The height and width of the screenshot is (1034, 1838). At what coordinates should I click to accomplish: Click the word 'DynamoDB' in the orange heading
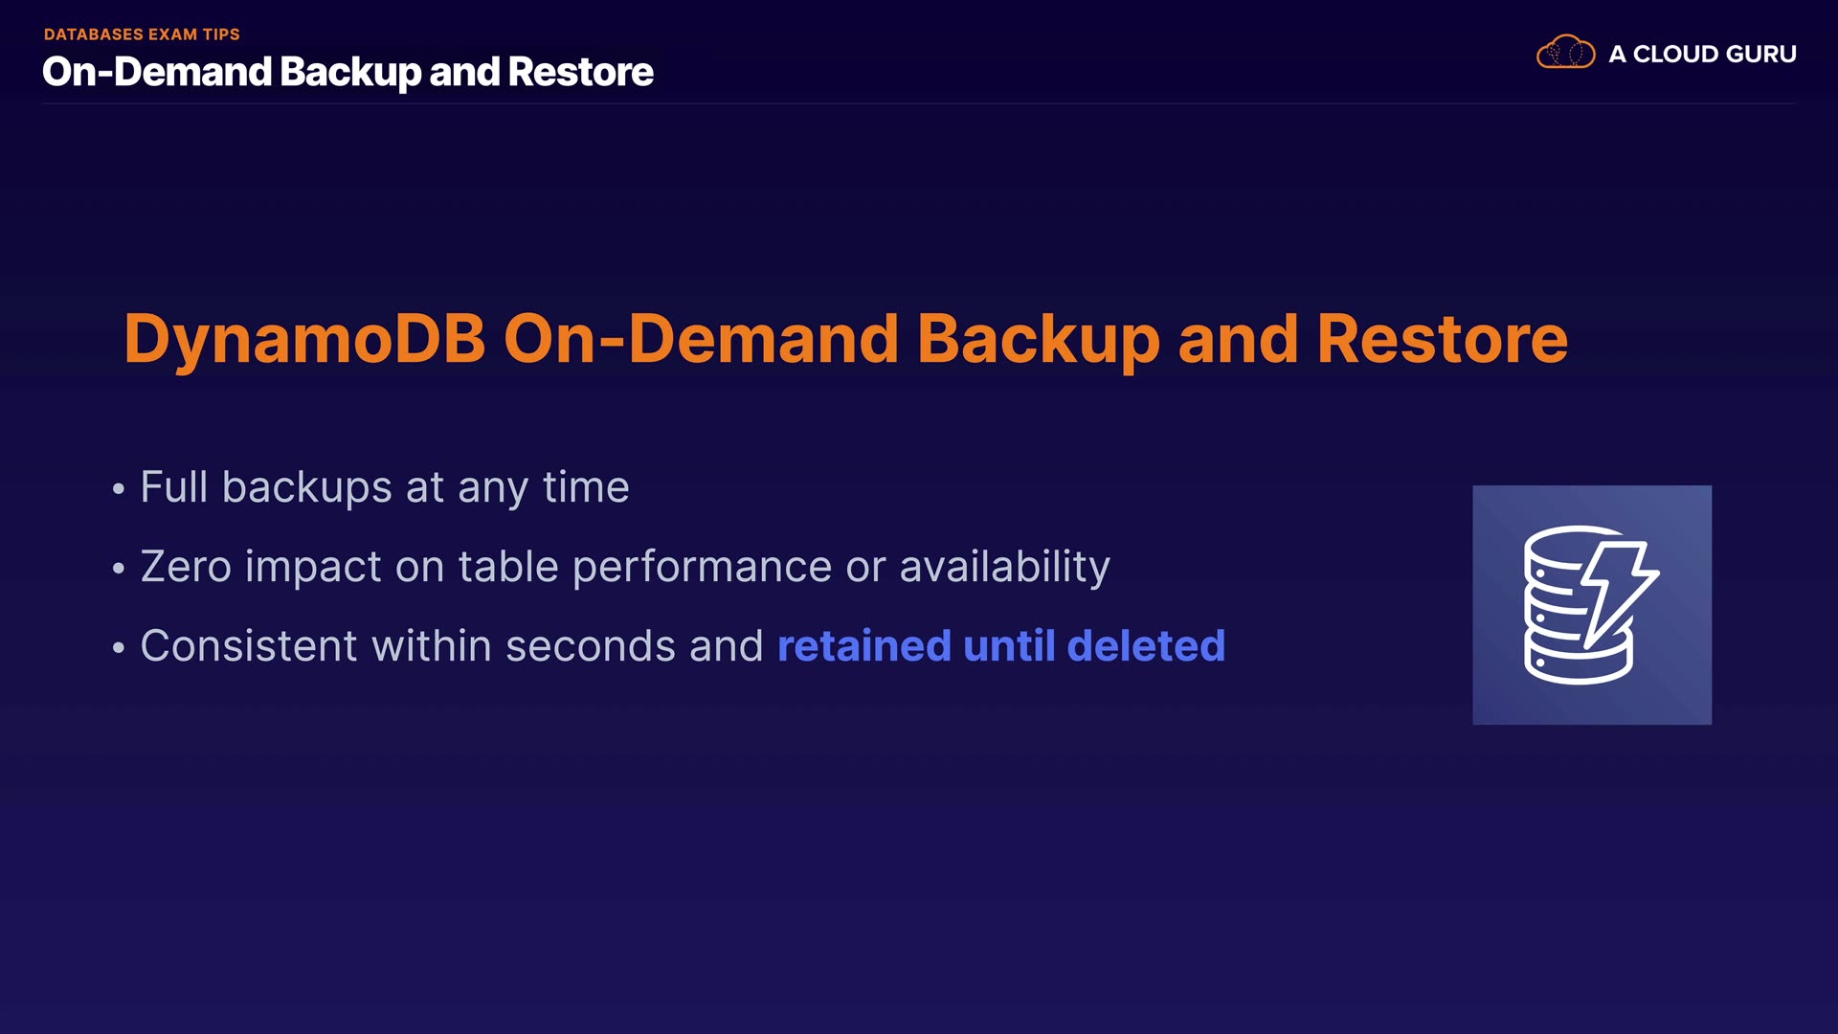(x=304, y=339)
